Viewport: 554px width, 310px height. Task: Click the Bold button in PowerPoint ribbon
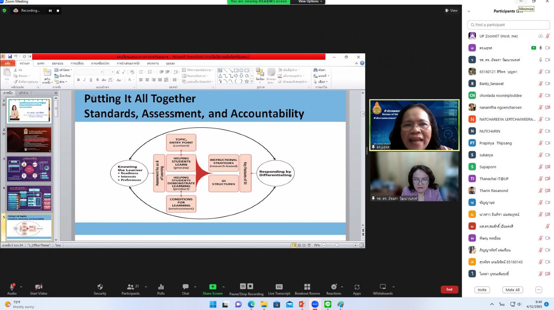78,80
